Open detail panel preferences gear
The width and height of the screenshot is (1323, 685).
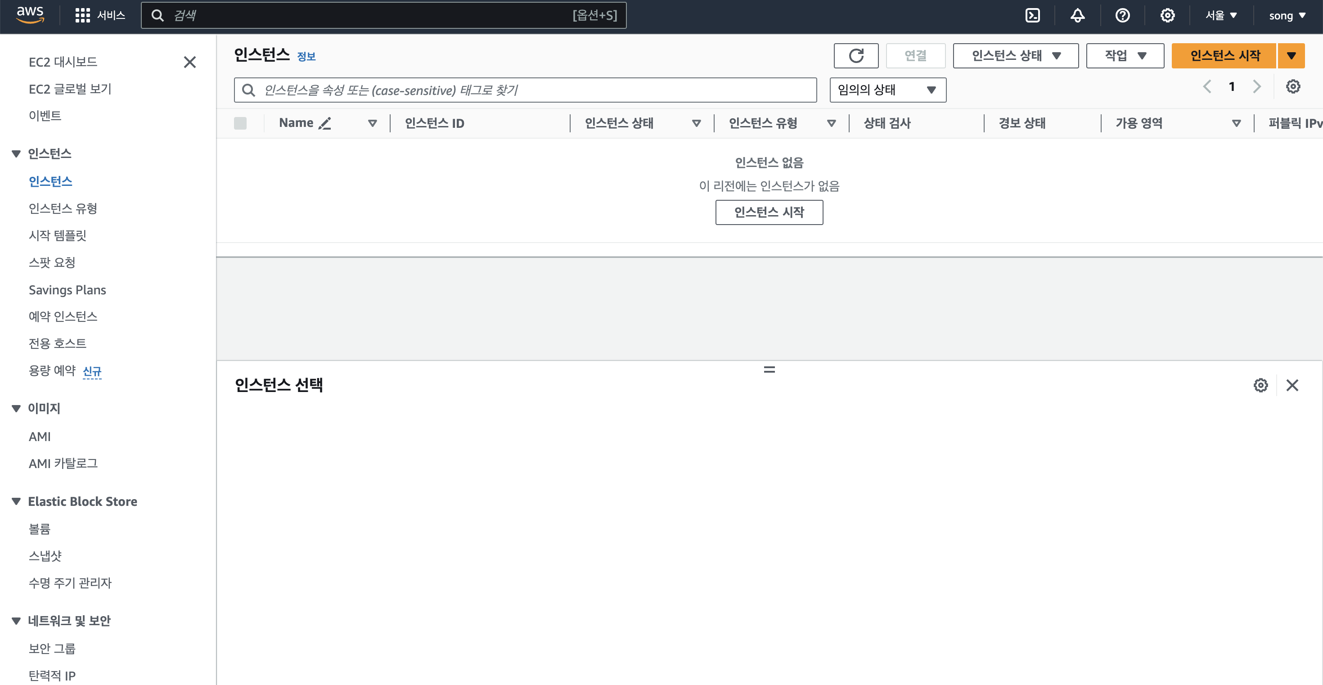click(x=1260, y=385)
